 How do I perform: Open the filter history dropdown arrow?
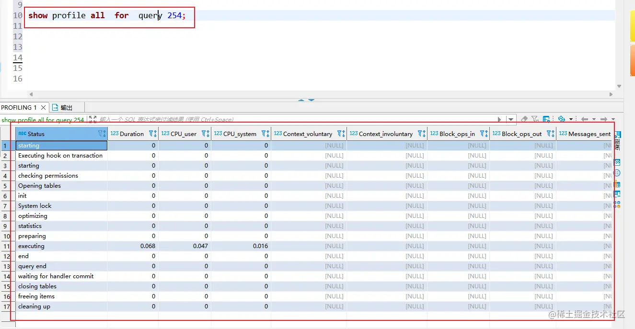tap(511, 119)
